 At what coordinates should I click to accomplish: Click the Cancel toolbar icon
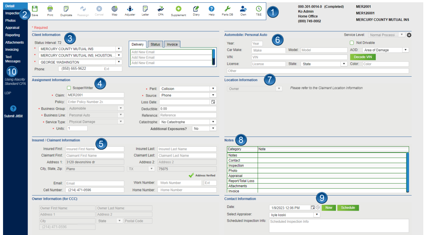99,9
